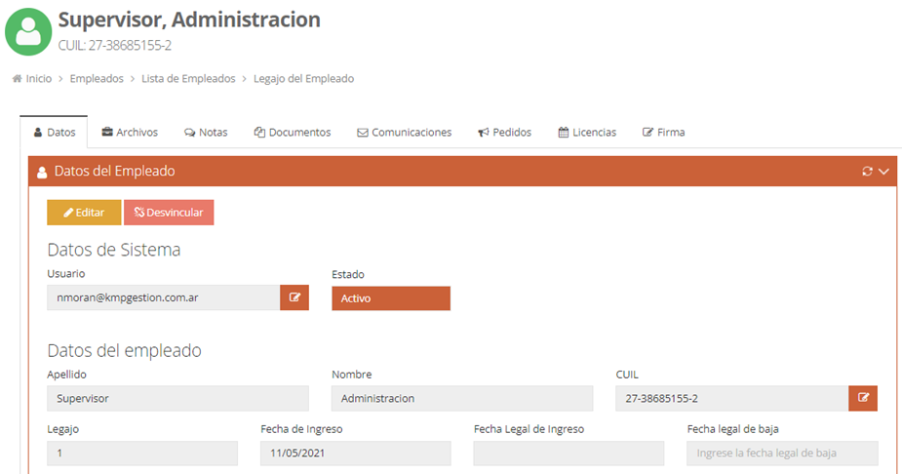The height and width of the screenshot is (474, 902).
Task: Click the Apellido field showing Supervisor
Action: tap(177, 398)
